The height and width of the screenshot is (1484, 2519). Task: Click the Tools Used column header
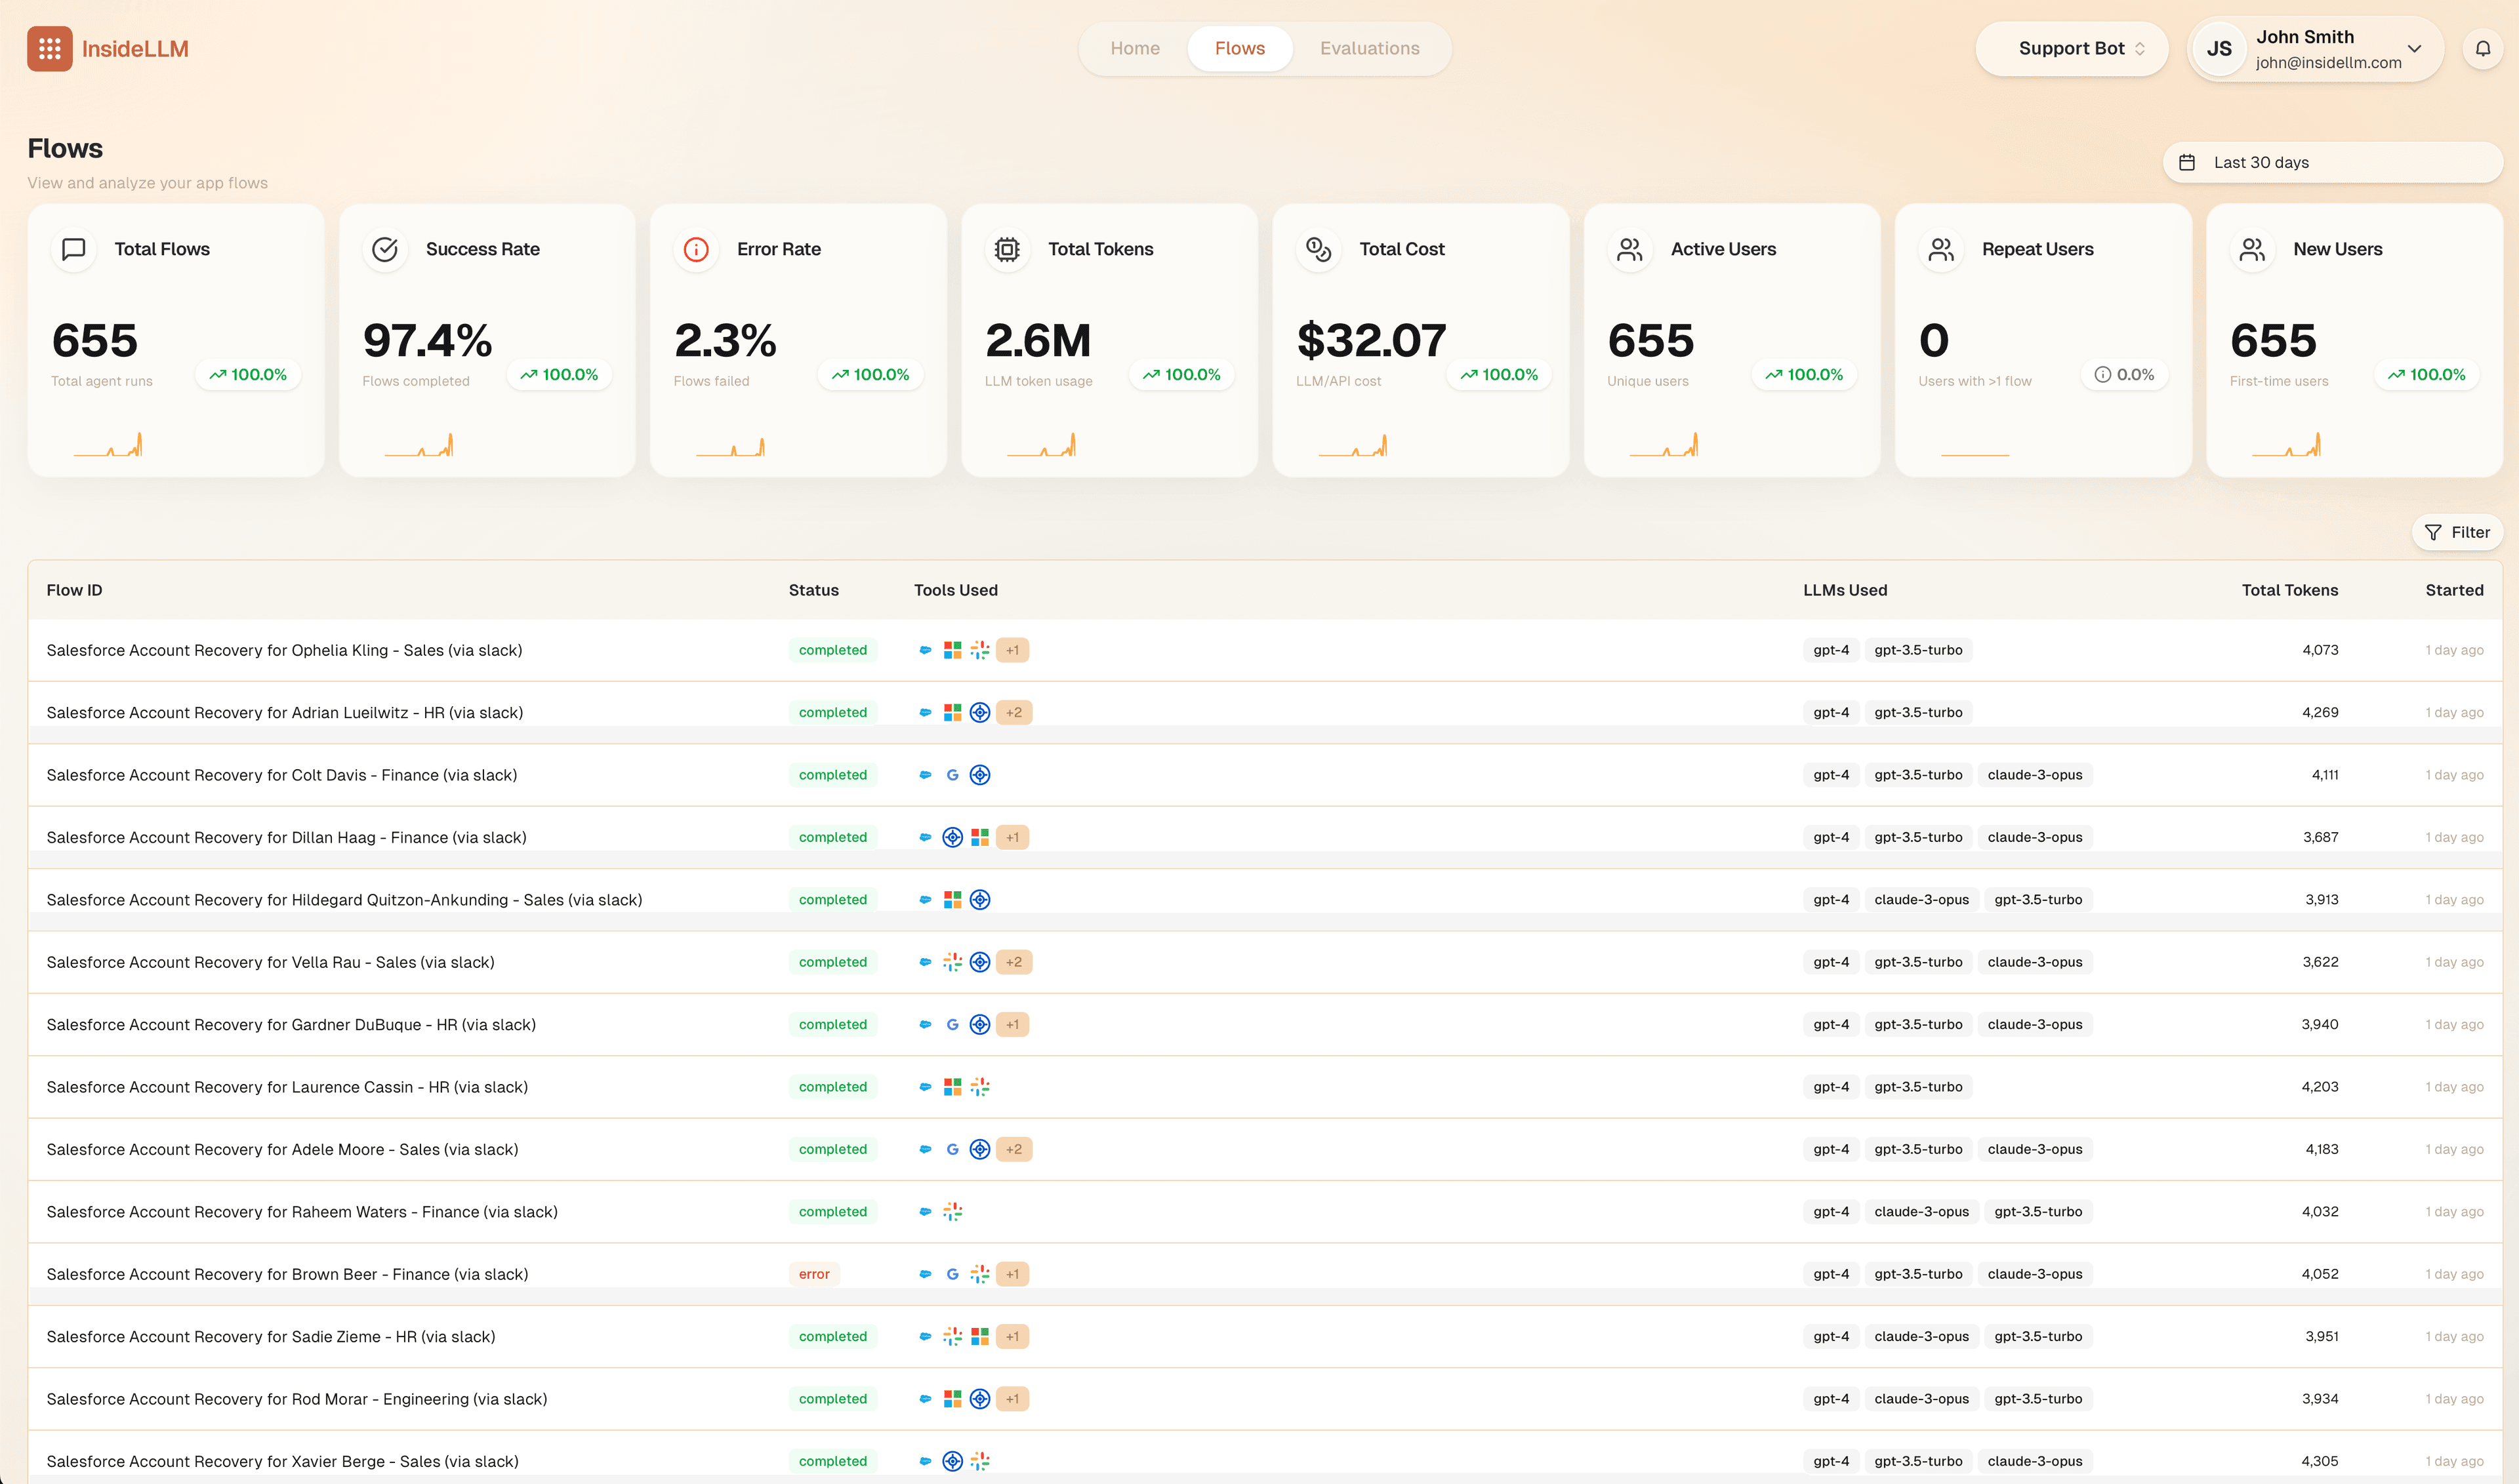click(955, 590)
